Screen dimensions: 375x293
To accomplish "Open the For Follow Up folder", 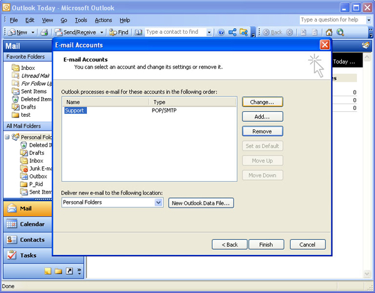I will tap(32, 84).
